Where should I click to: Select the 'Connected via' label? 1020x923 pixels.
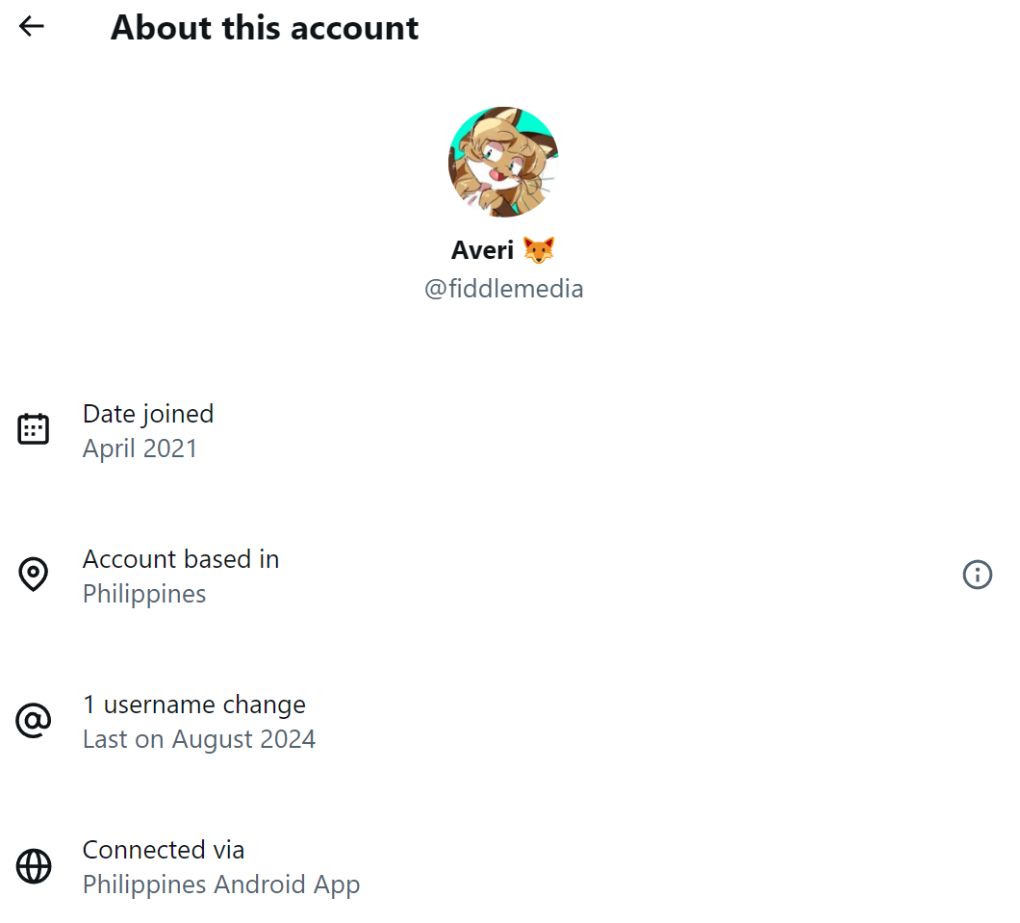tap(164, 850)
